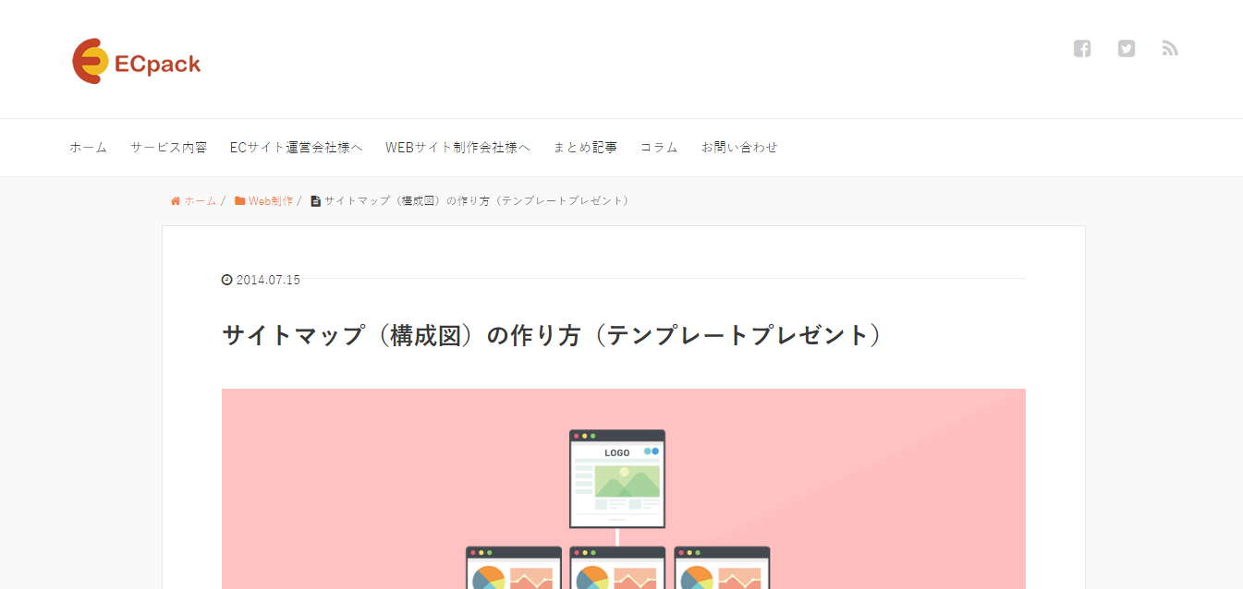Subscribe via the RSS feed icon
The height and width of the screenshot is (589, 1243).
1170,49
